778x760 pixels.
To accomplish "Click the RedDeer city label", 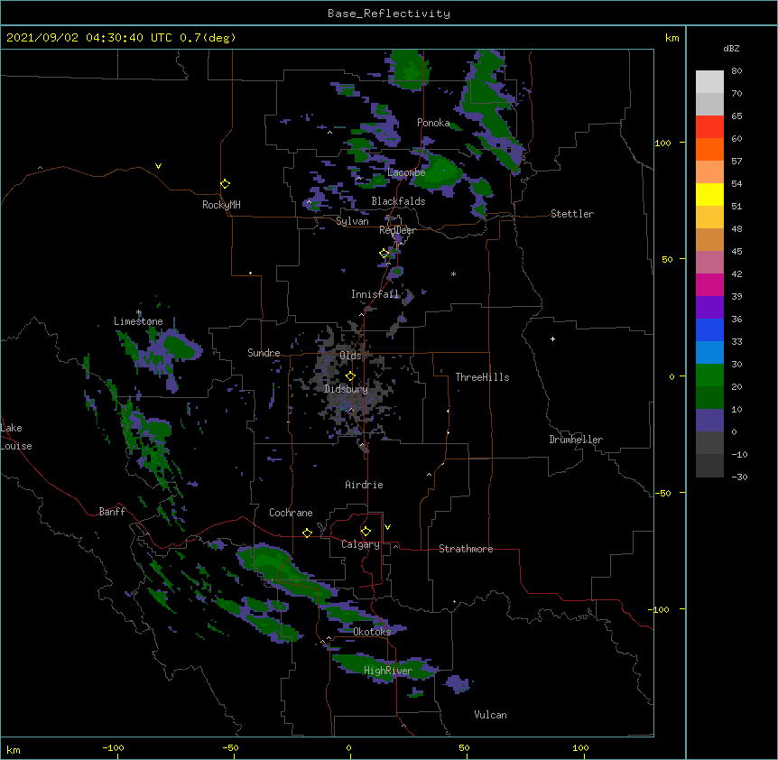I will (x=397, y=230).
